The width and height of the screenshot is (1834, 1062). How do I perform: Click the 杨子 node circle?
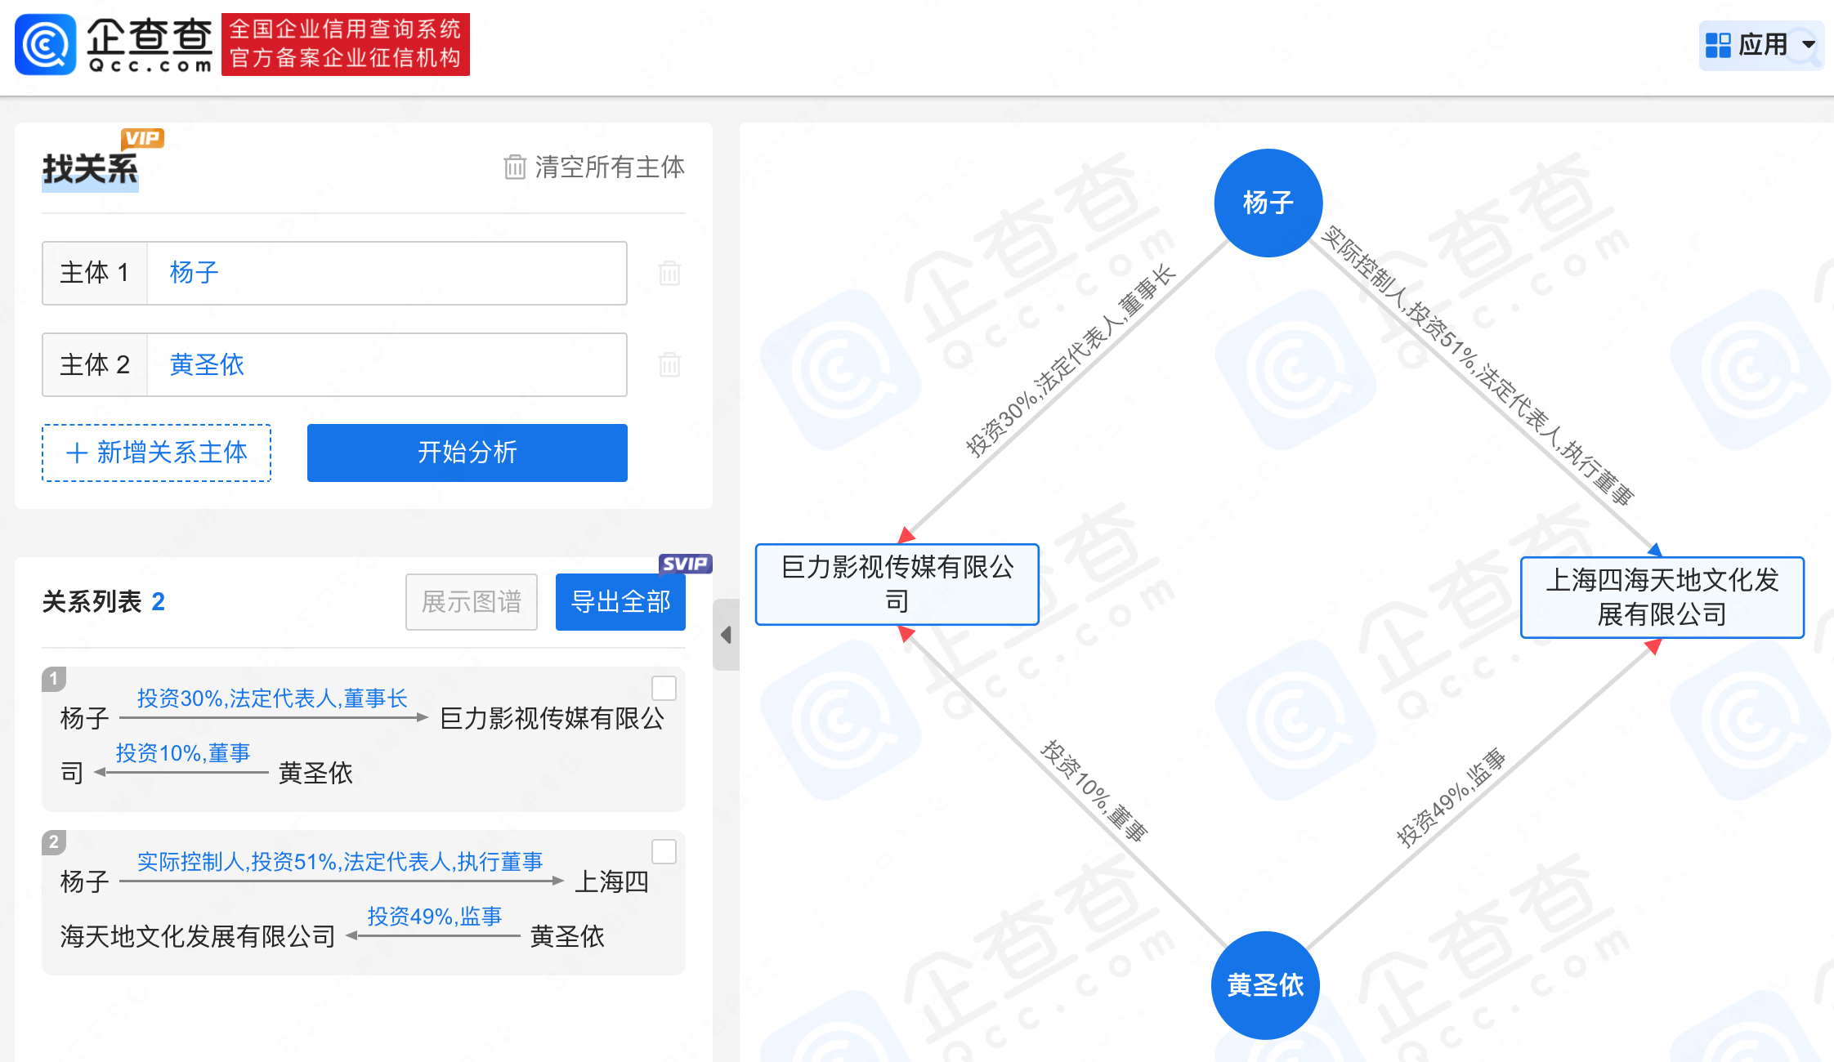tap(1268, 203)
